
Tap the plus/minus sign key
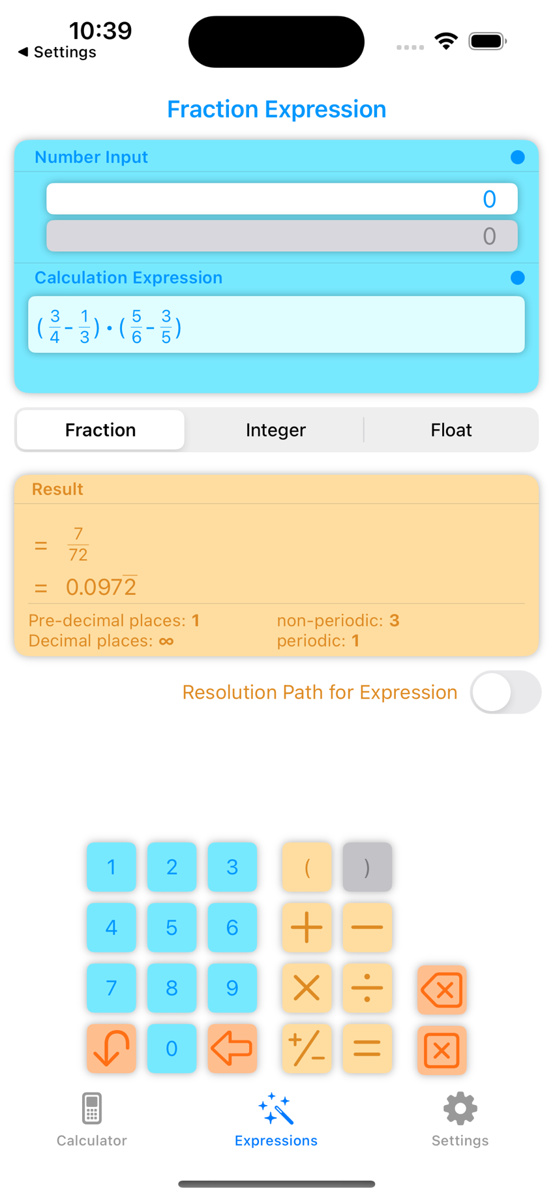tap(306, 1048)
